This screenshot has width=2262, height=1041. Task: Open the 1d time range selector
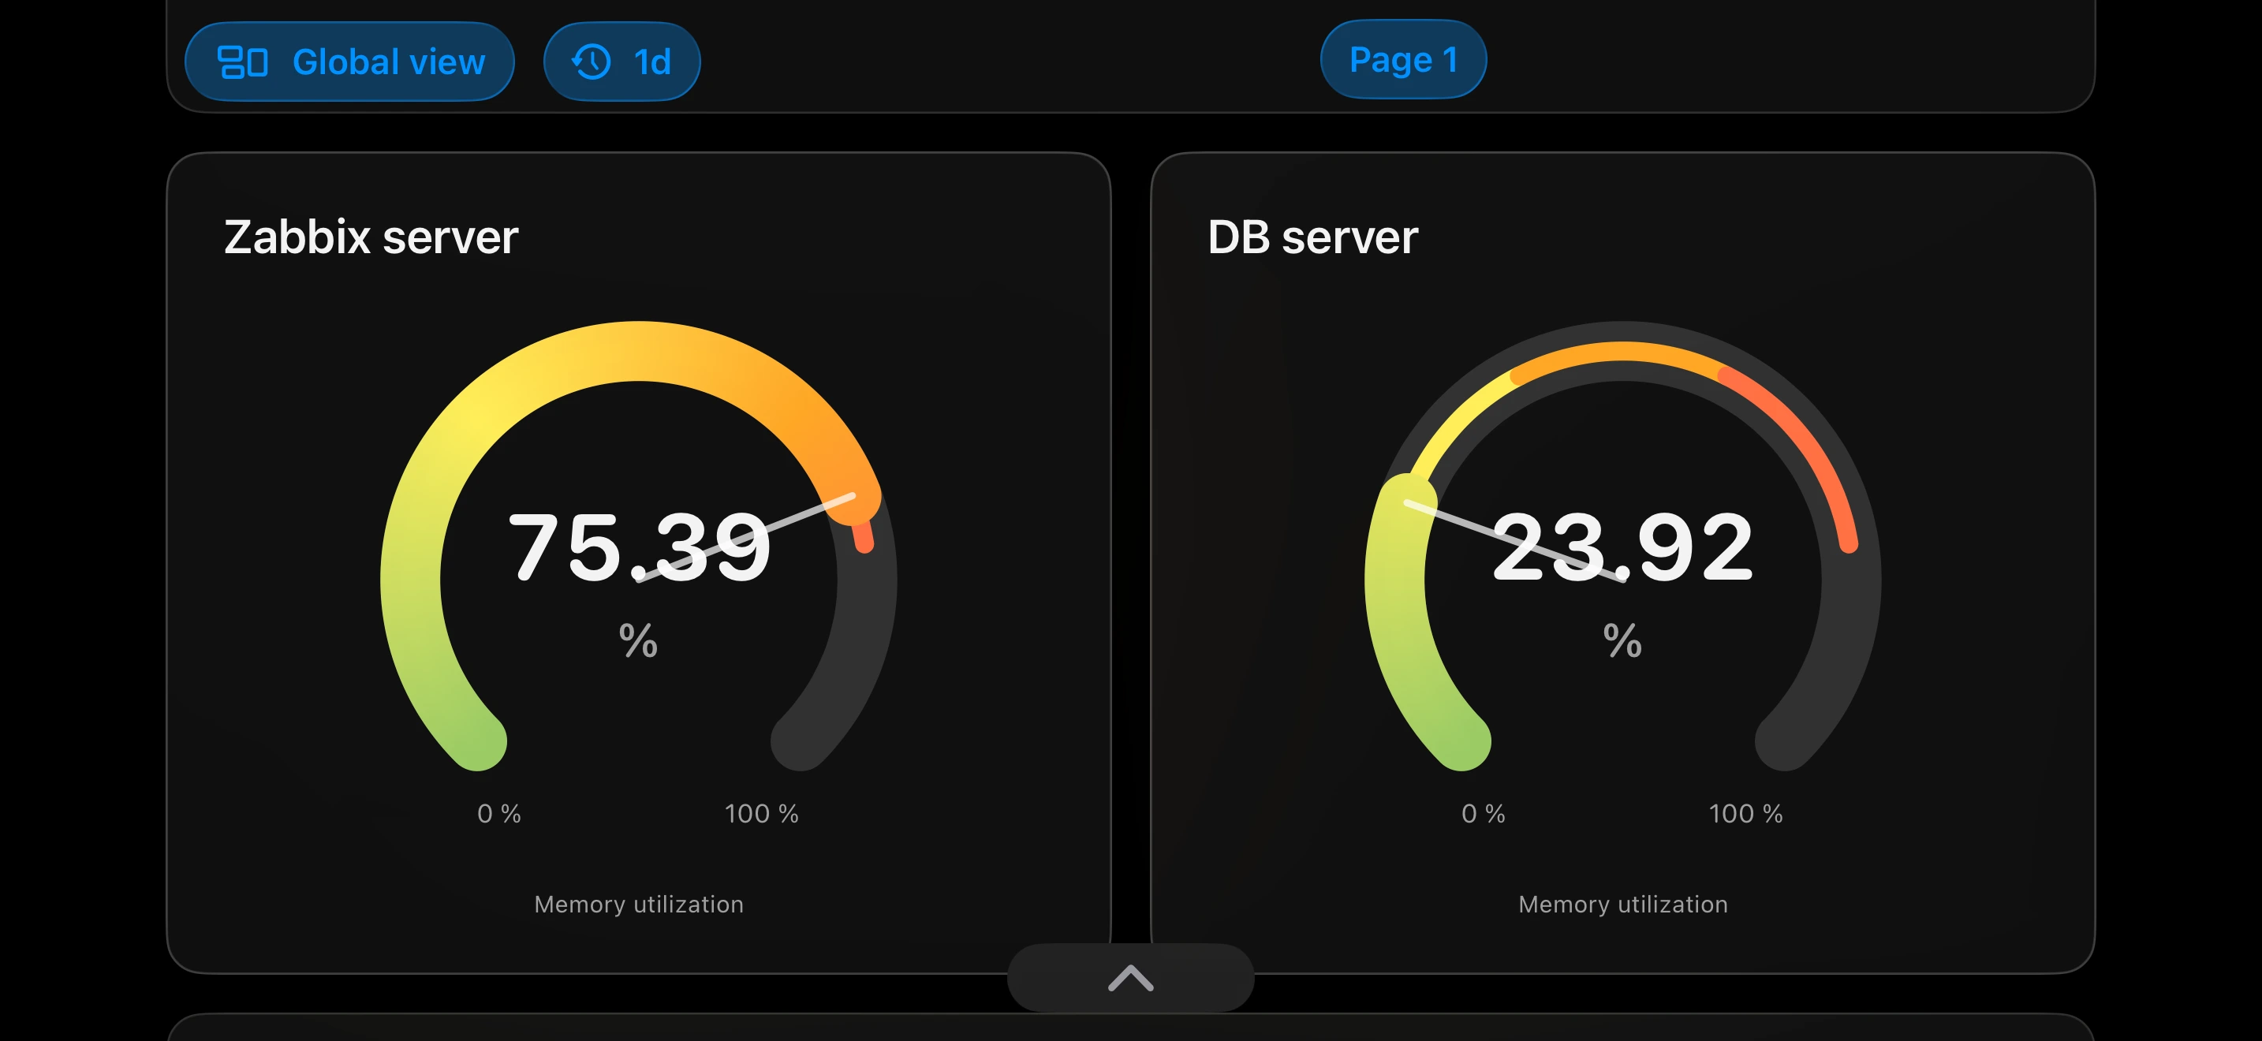click(x=621, y=61)
